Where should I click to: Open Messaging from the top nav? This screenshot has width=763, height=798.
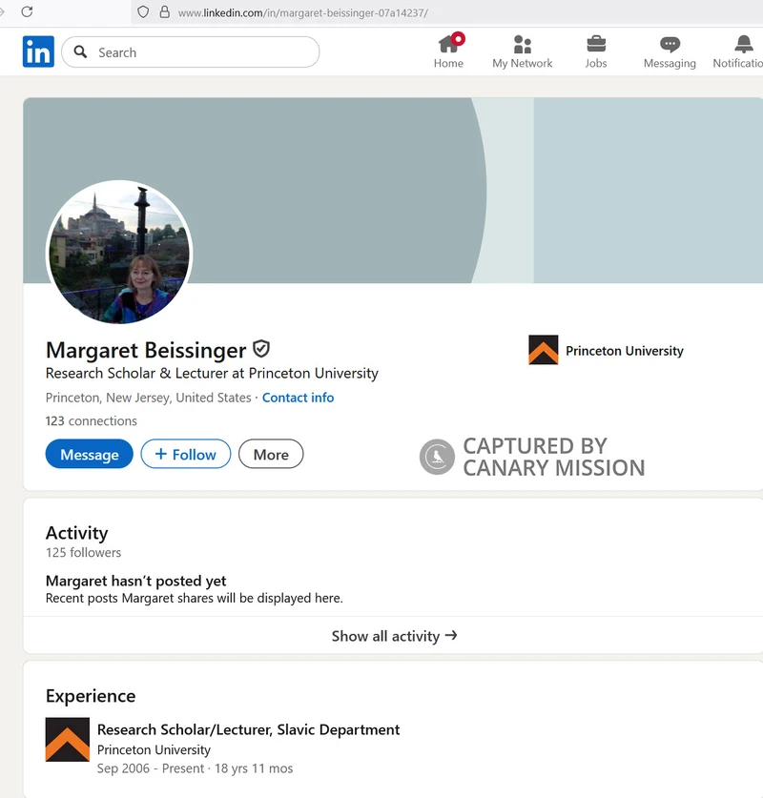(670, 51)
